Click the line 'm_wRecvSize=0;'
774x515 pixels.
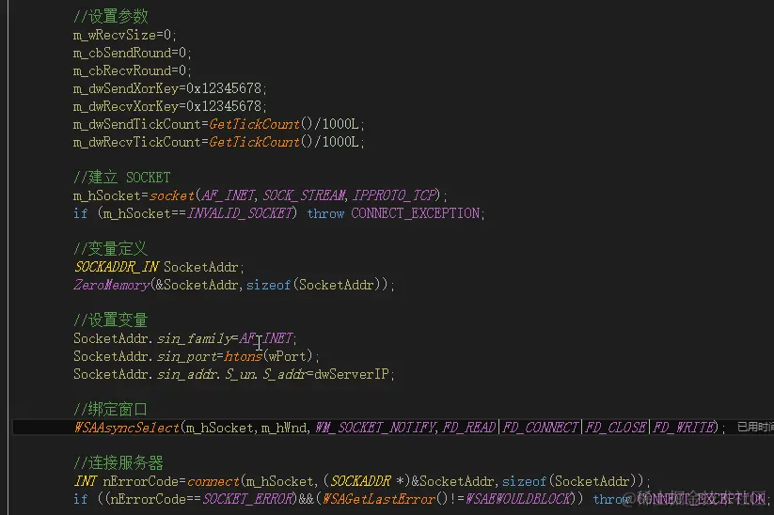(124, 35)
